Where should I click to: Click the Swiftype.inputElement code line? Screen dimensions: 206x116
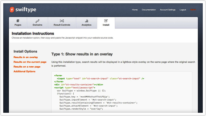click(88, 100)
